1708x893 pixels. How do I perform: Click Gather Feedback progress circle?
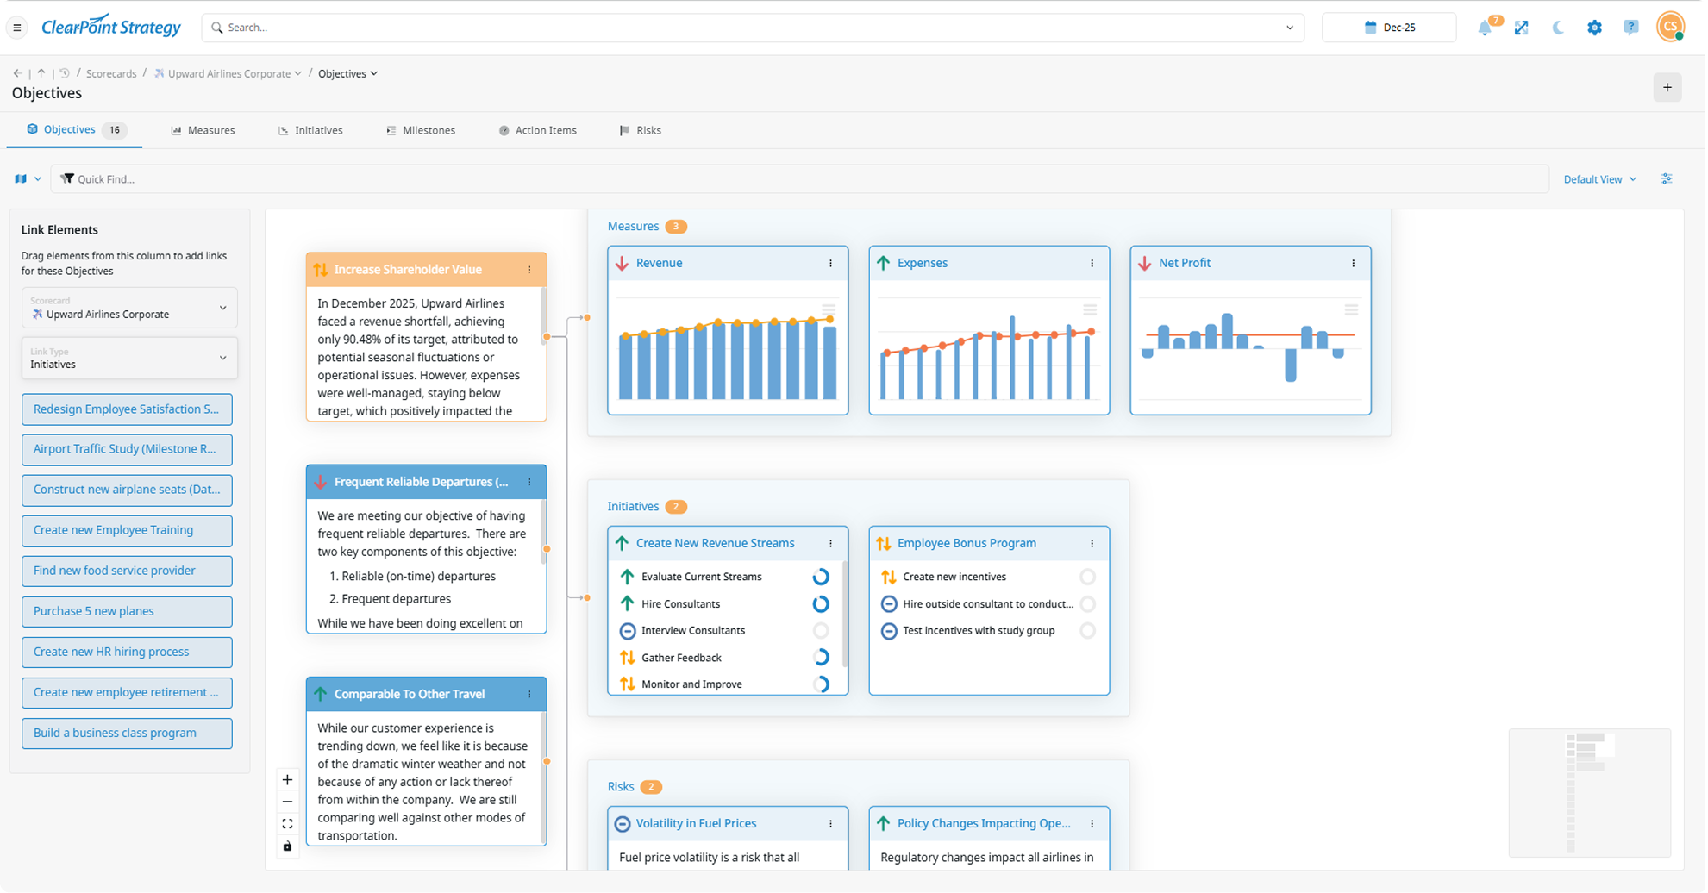(x=822, y=659)
